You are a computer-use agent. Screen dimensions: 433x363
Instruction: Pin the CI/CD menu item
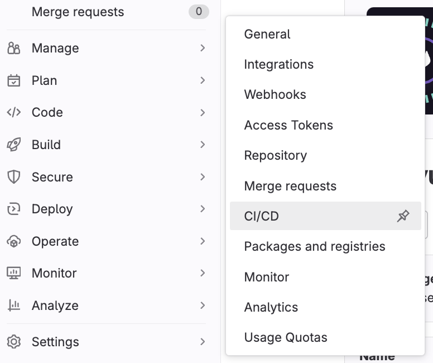coord(403,216)
